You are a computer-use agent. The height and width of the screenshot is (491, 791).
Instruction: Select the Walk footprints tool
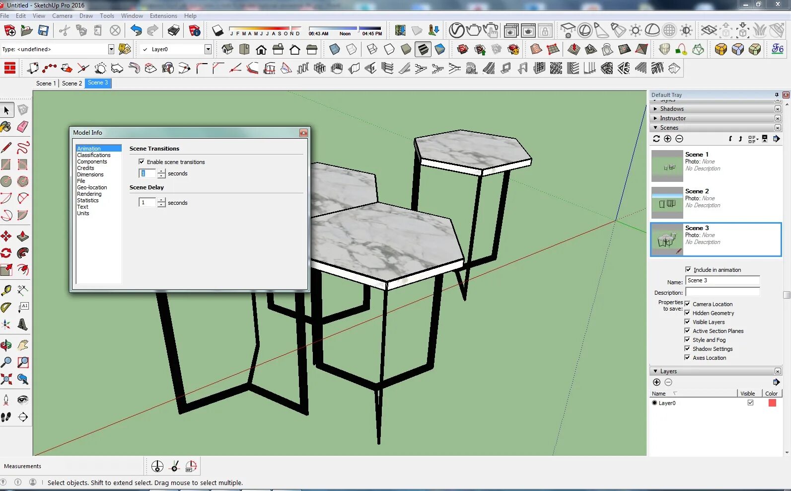pos(6,417)
